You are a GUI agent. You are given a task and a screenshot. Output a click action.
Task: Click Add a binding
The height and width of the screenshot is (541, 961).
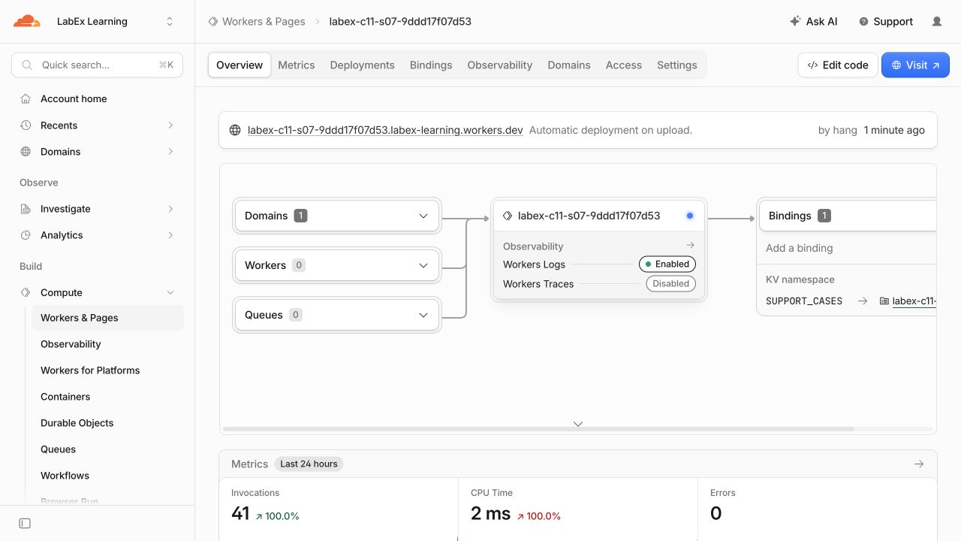point(799,248)
